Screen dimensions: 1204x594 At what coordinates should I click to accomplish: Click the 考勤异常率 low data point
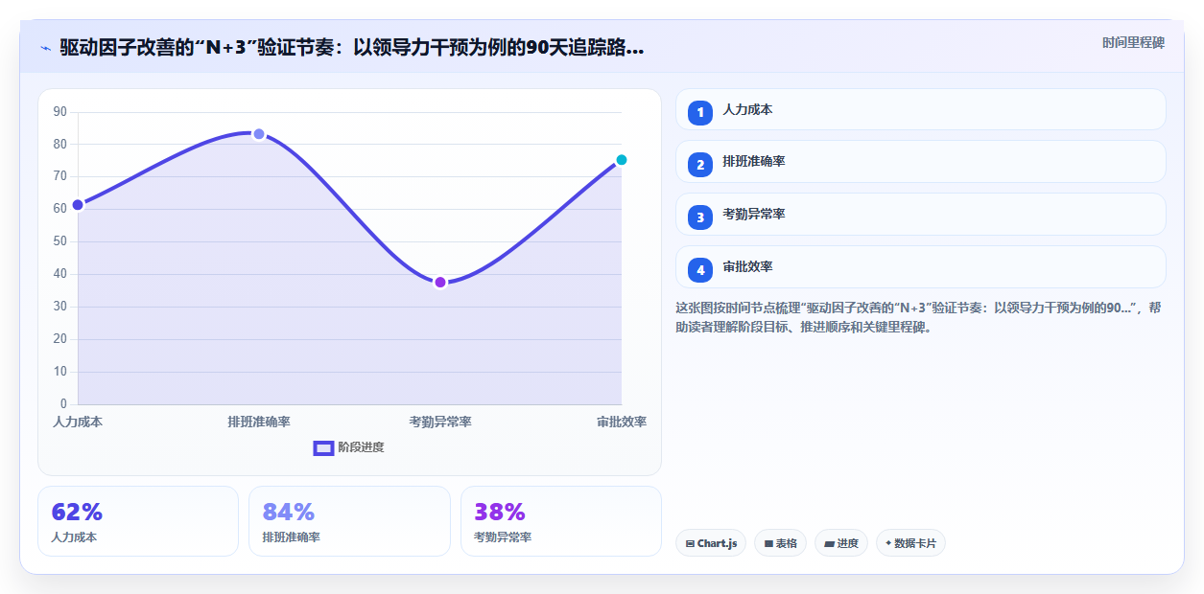(x=440, y=282)
